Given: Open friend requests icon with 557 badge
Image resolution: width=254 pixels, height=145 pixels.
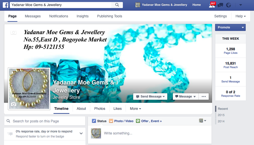Looking at the screenshot, I should point(212,5).
